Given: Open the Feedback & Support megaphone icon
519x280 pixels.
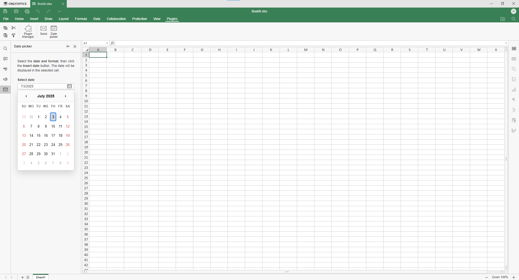Looking at the screenshot, I should (x=5, y=79).
